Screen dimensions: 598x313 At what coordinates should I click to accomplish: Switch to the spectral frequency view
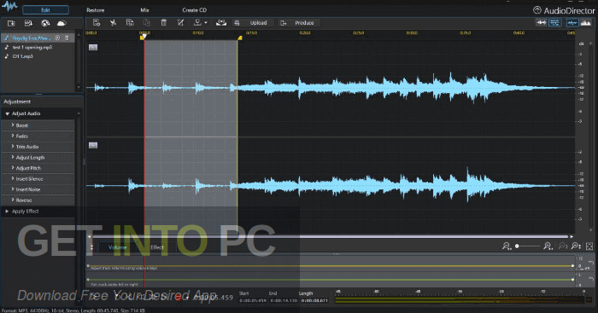coord(585,23)
